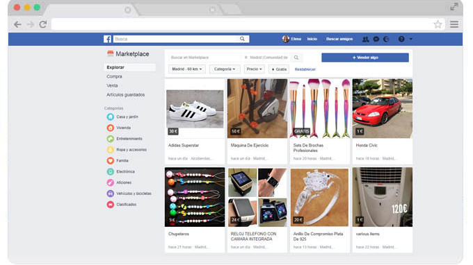Select the Entretenimiento category icon
The image size is (473, 265).
(111, 139)
